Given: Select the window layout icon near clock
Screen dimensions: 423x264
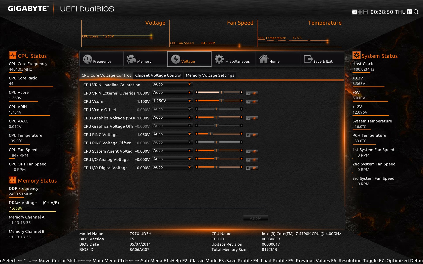Looking at the screenshot, I should (366, 12).
